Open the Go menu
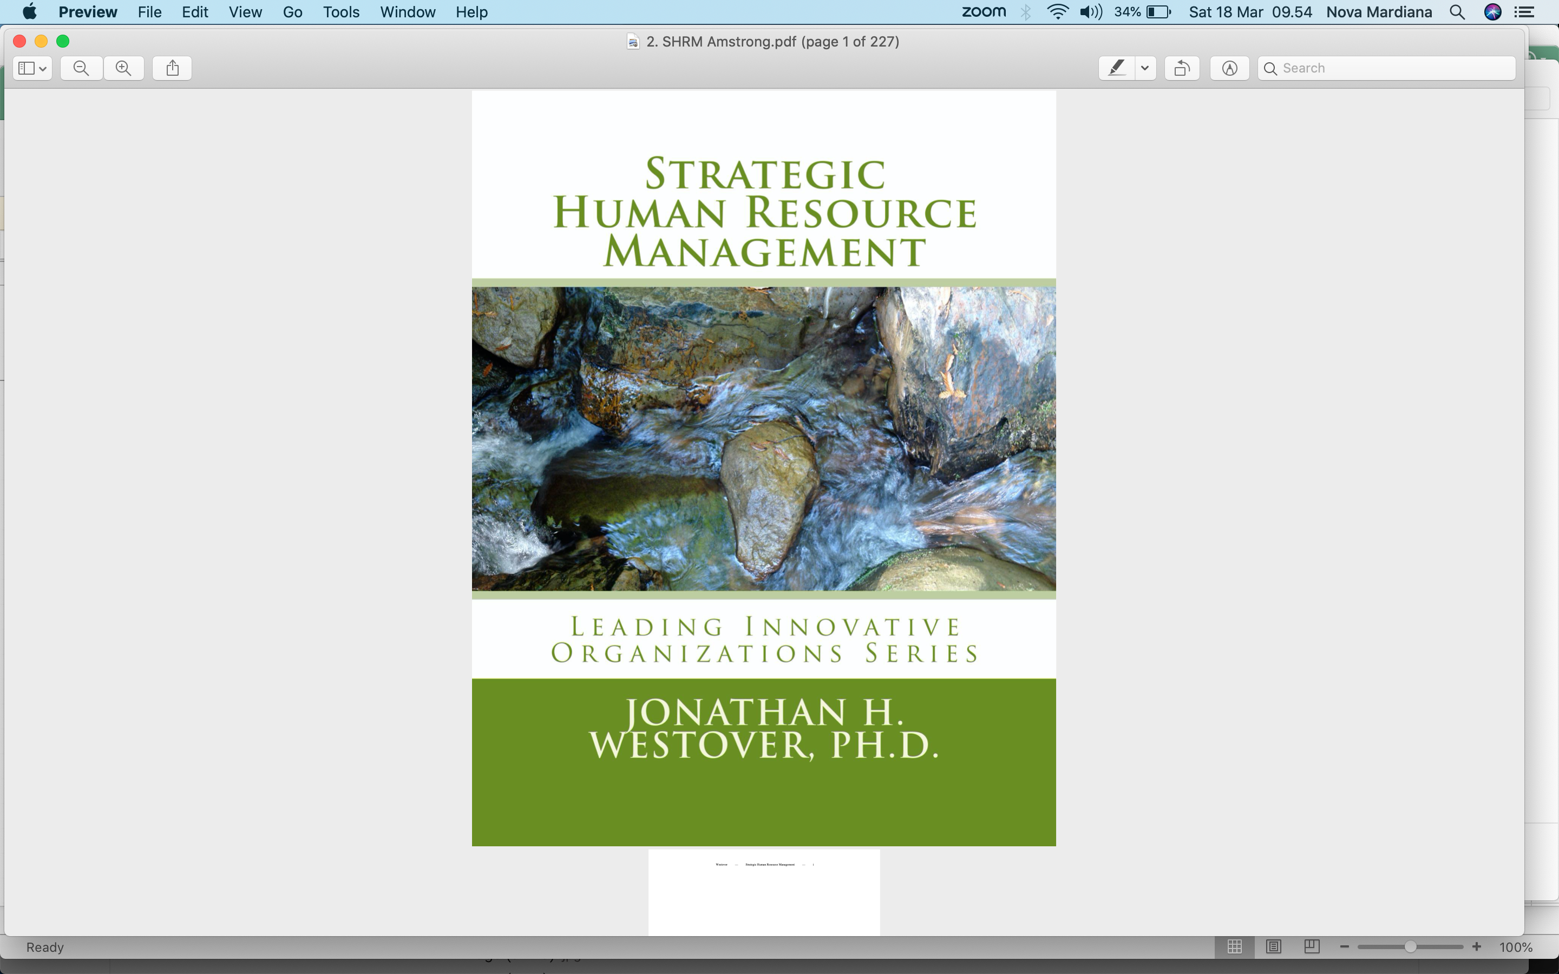The height and width of the screenshot is (974, 1559). tap(292, 12)
